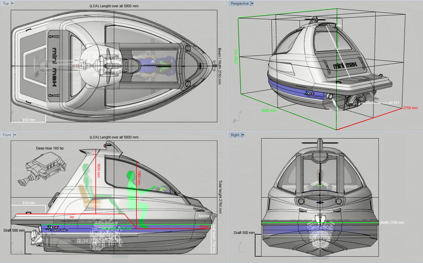Click the driver figure in Right view
Screen dimensions: 423x263
320,181
